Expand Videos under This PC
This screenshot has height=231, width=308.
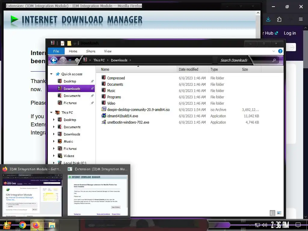click(54, 156)
